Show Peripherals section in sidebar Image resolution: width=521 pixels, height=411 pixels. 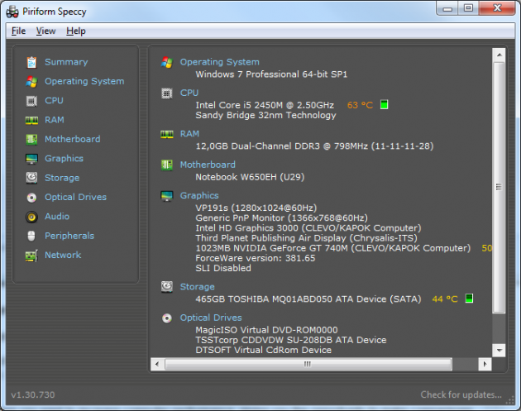[x=69, y=236]
